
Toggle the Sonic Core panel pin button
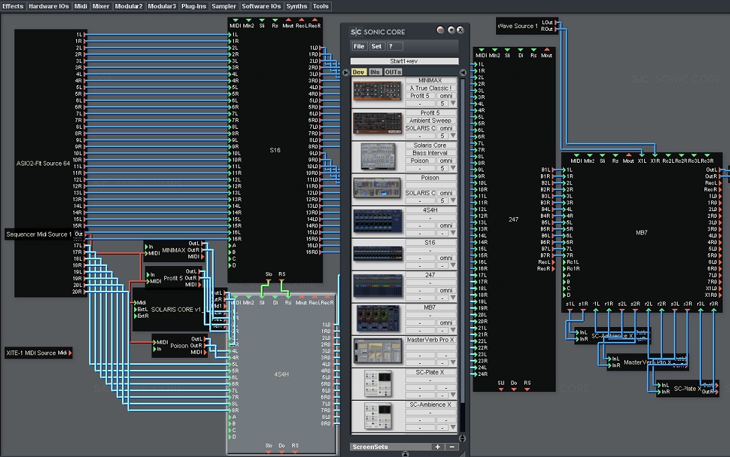[x=450, y=29]
